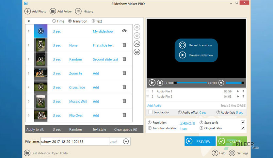Change the Apply to all 3 sec time
The height and width of the screenshot is (158, 273).
click(x=57, y=130)
